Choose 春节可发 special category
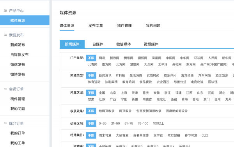Image resolution: width=234 pixels, height=147 pixels. (x=191, y=136)
